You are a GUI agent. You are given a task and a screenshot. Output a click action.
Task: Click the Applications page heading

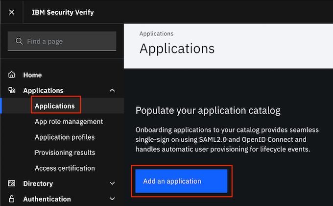point(177,49)
